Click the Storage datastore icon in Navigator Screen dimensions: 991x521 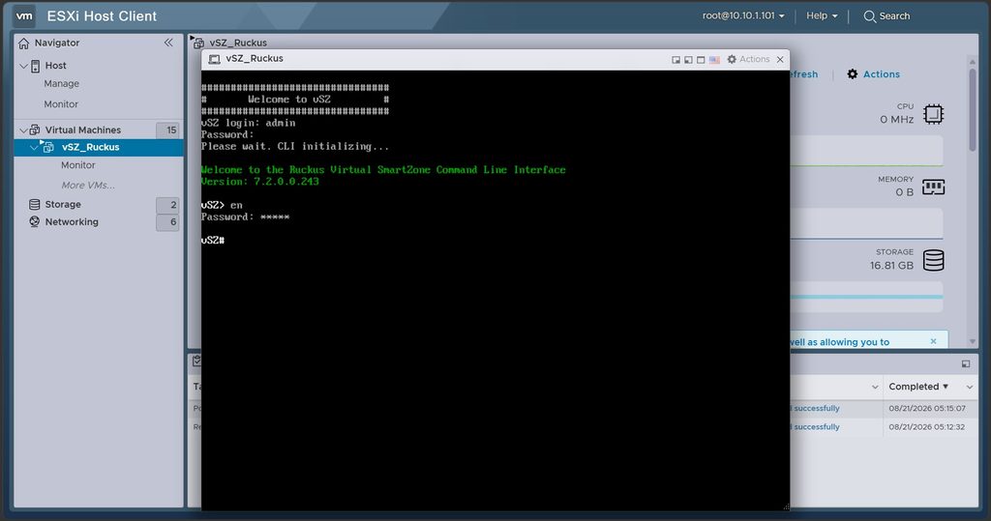[x=35, y=205]
